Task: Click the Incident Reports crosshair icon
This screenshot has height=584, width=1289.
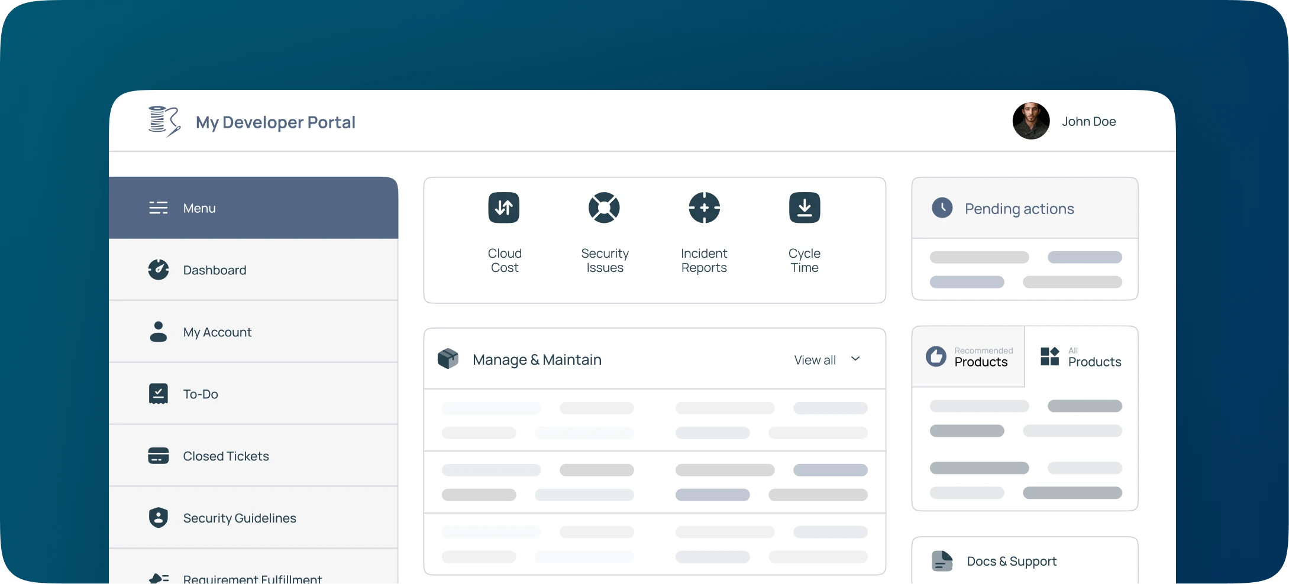Action: pyautogui.click(x=704, y=207)
